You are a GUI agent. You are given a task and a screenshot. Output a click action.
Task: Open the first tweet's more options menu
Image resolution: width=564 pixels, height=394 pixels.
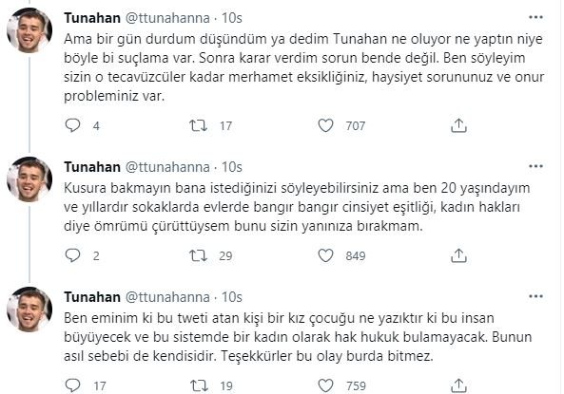[535, 17]
